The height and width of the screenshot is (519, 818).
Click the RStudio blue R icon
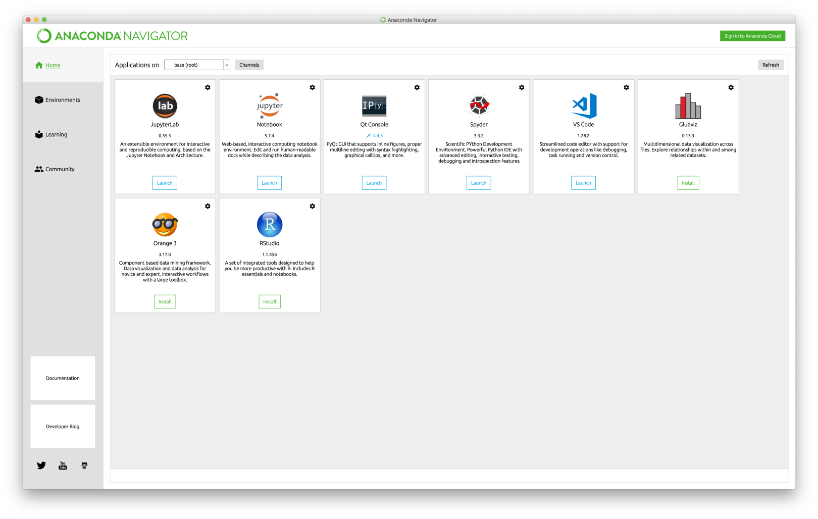click(x=270, y=224)
